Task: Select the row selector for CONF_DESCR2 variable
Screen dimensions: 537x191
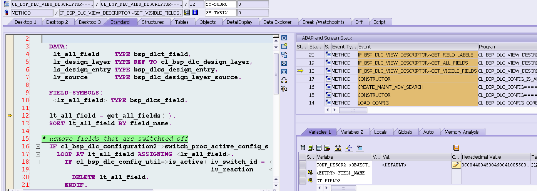Action: pyautogui.click(x=303, y=165)
